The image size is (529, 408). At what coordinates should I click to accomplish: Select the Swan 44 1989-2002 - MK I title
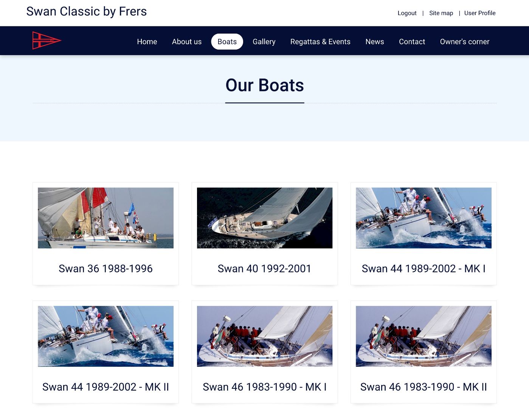click(x=424, y=269)
